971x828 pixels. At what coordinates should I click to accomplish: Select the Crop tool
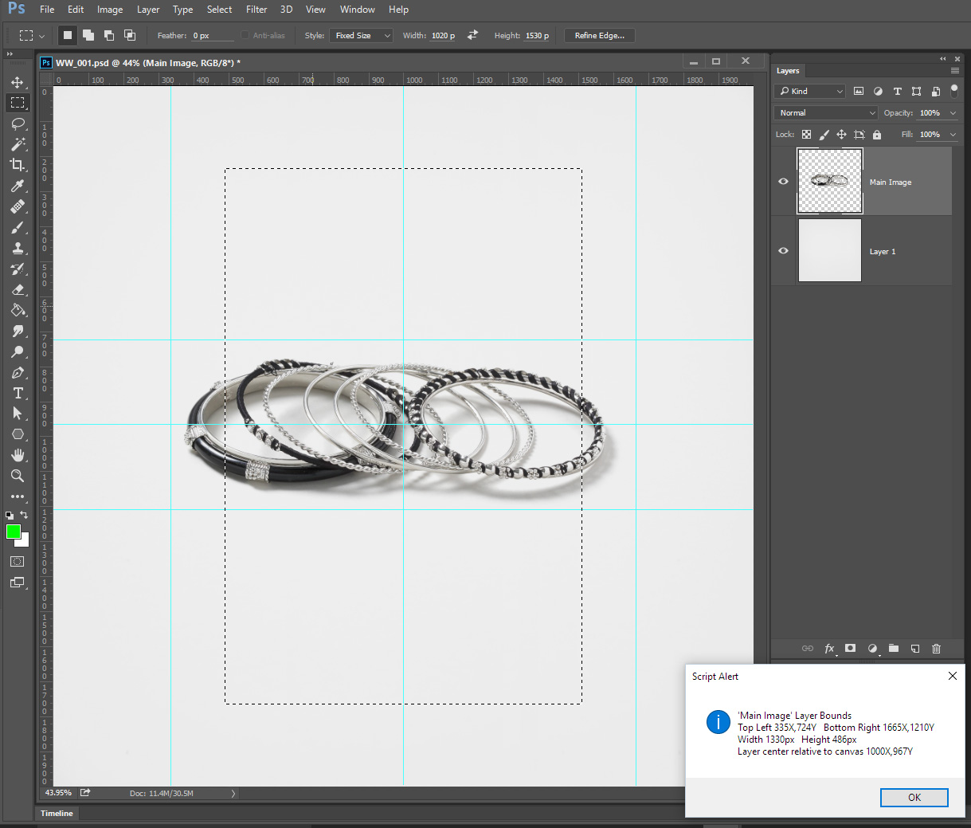pos(18,165)
